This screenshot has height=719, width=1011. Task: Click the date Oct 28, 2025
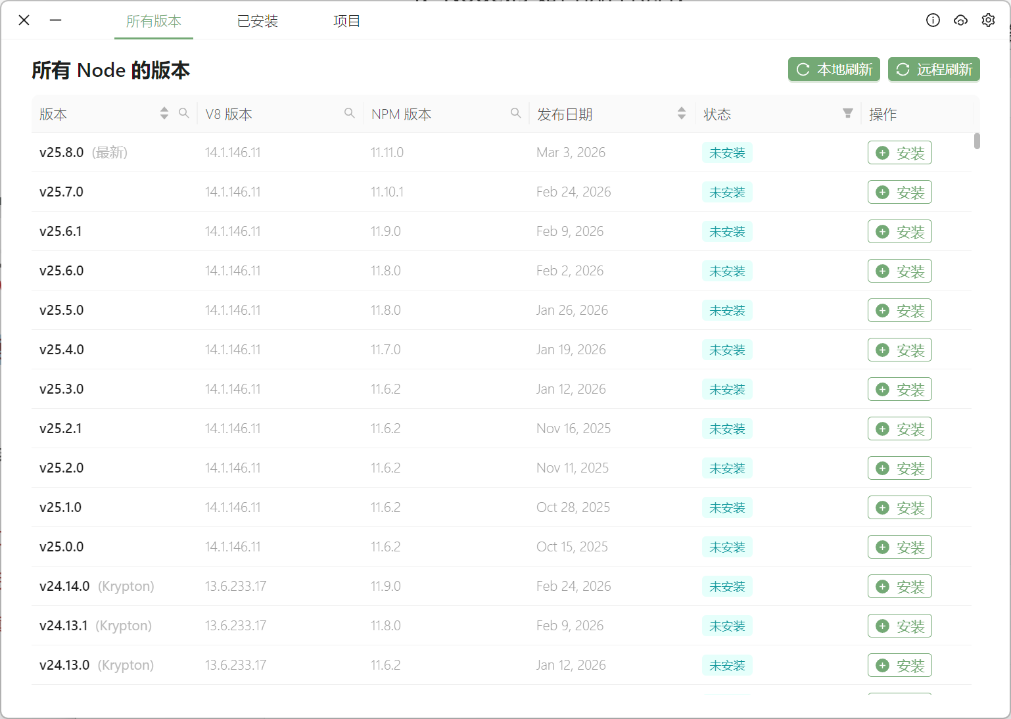click(573, 507)
